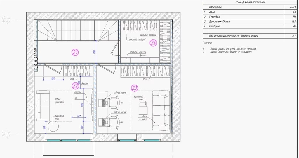Click the large sofa in room 2.3
This screenshot has height=158, width=299.
[161, 110]
